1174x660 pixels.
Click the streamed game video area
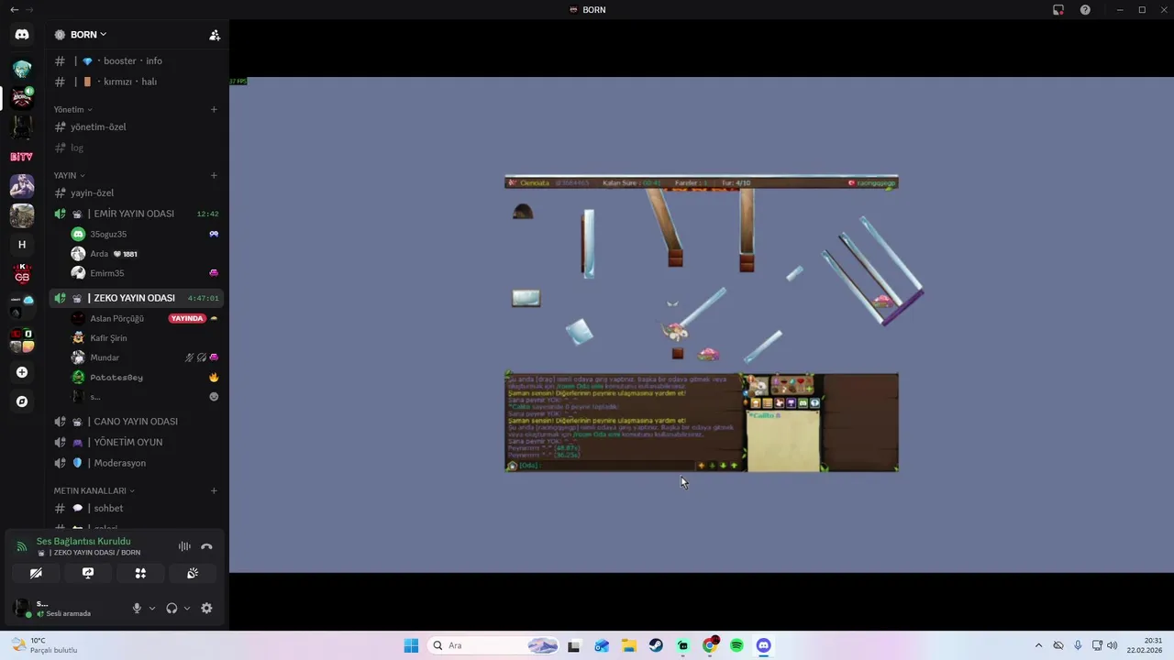tap(701, 324)
